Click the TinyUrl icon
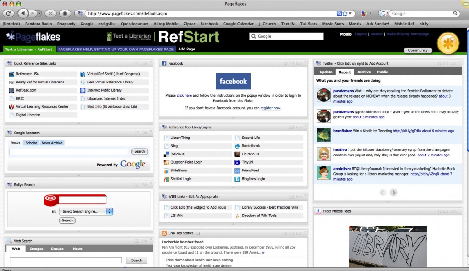 tap(237, 162)
